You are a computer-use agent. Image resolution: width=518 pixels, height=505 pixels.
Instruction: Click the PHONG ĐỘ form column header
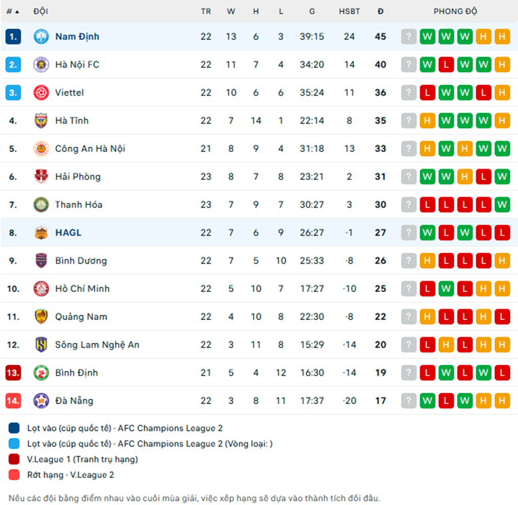coord(455,11)
